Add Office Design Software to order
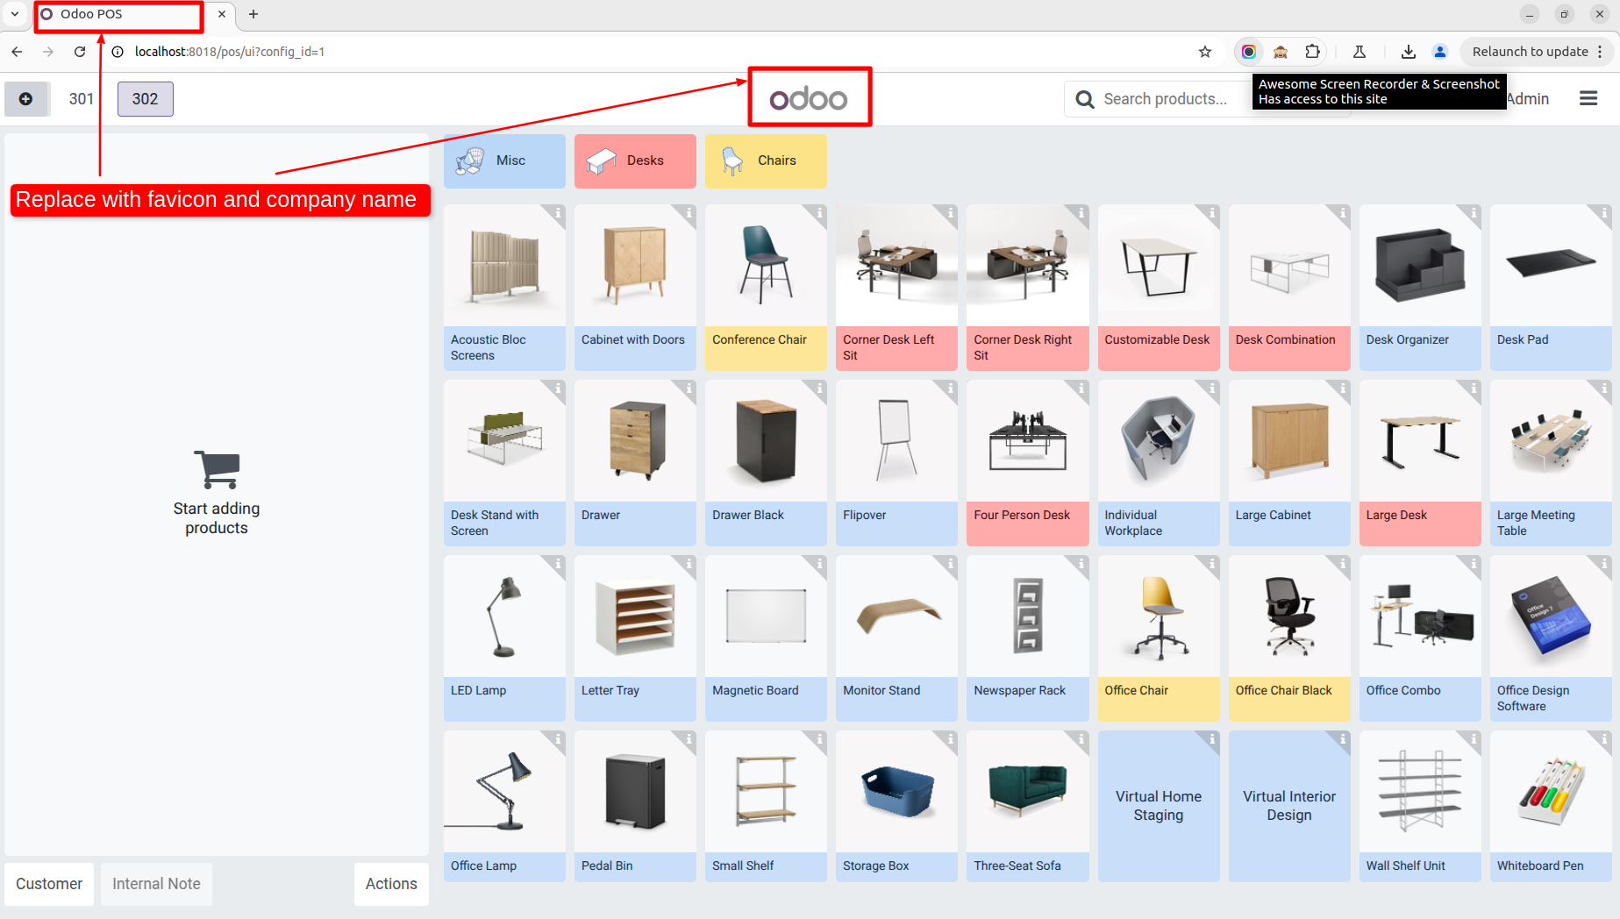This screenshot has width=1620, height=919. pyautogui.click(x=1551, y=638)
